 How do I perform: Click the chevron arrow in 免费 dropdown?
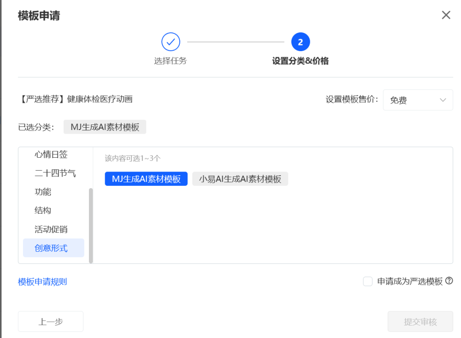443,100
